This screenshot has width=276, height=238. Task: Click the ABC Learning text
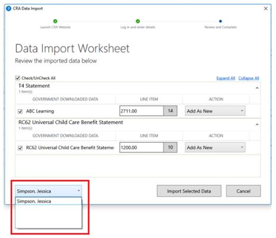pos(40,111)
